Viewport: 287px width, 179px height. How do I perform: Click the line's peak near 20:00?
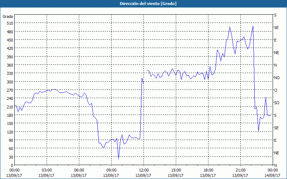[x=230, y=27]
